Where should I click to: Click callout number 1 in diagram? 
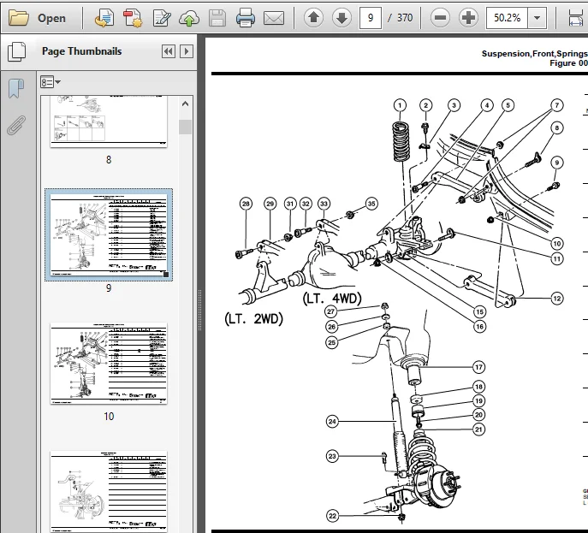point(400,105)
